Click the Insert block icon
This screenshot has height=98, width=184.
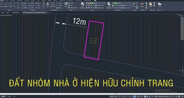click(x=66, y=5)
